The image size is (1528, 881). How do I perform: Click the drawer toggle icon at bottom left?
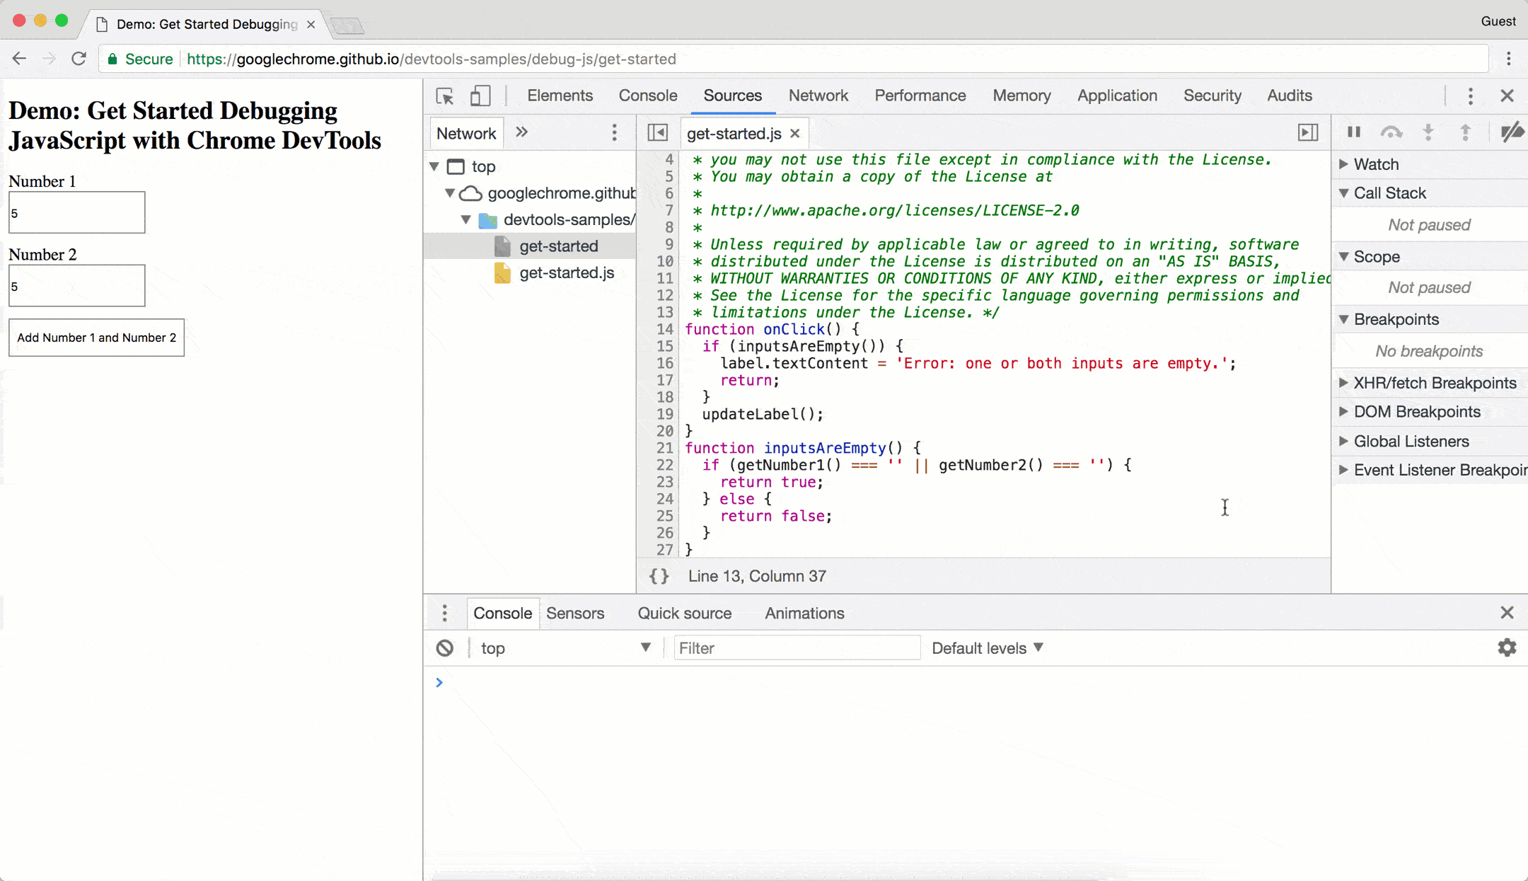click(444, 614)
